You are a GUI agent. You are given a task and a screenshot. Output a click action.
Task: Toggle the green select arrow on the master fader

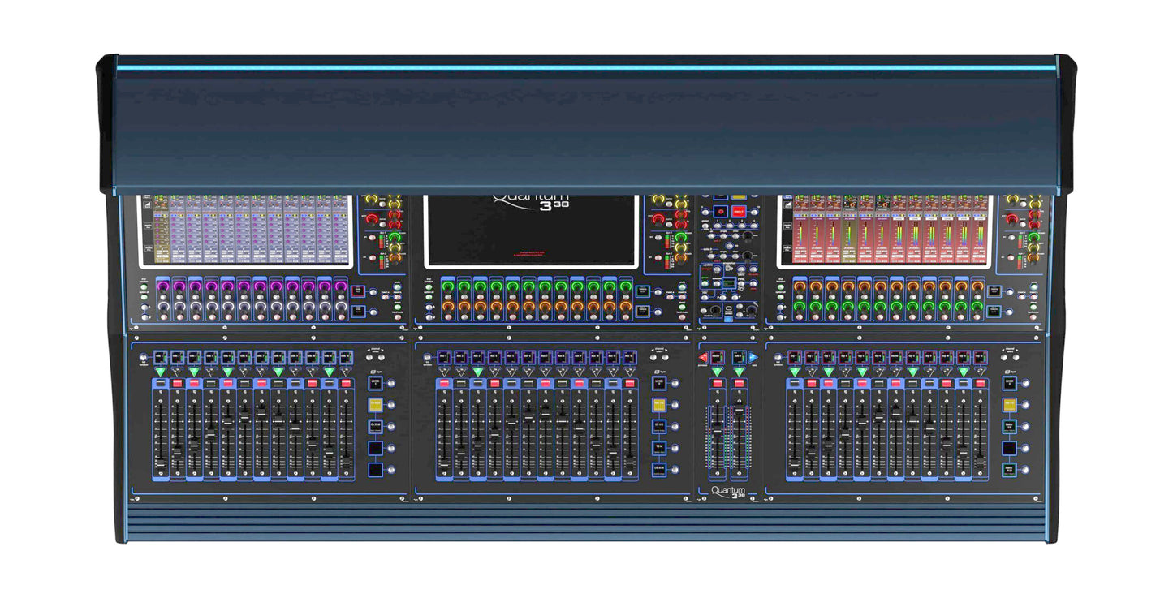[x=716, y=372]
